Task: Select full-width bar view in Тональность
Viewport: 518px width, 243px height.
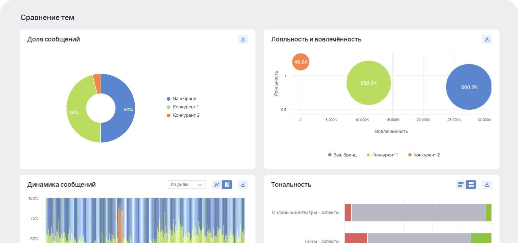Action: (x=471, y=185)
